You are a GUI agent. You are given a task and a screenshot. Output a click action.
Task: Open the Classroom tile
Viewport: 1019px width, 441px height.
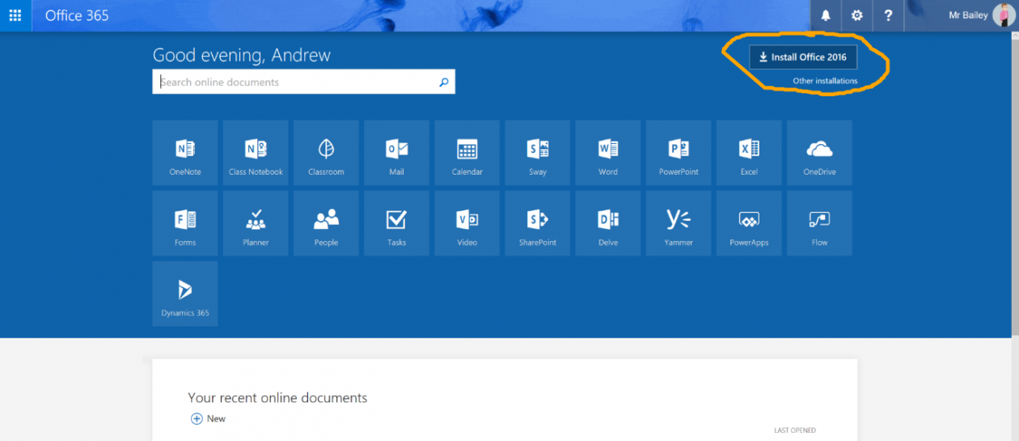(x=326, y=153)
